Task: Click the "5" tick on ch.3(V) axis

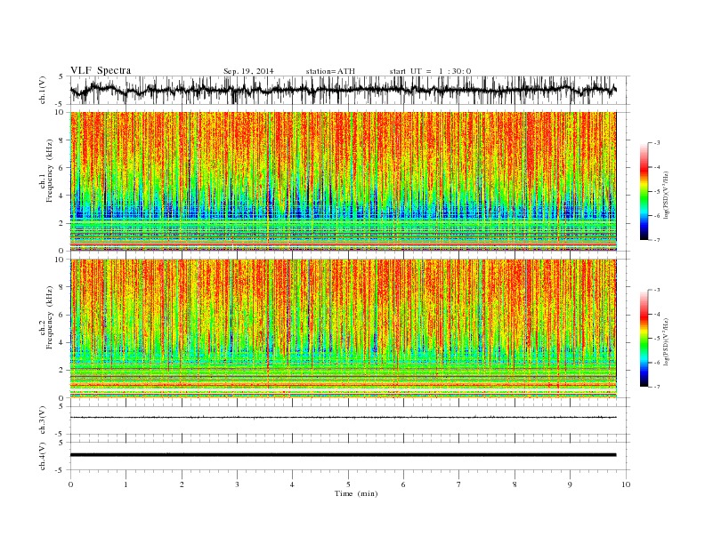Action: tap(61, 406)
